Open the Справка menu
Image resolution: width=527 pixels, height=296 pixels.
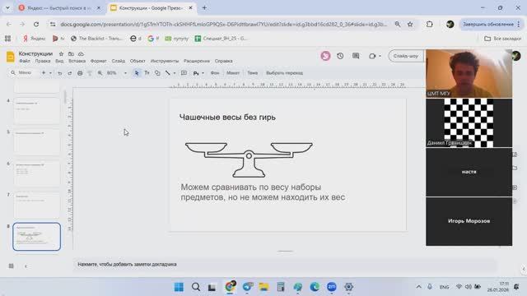(223, 61)
